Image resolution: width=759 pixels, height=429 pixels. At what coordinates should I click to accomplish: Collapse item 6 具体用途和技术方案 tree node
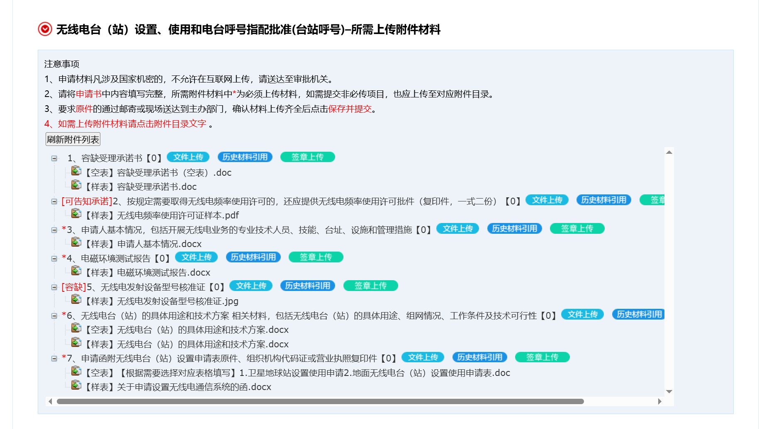point(54,316)
